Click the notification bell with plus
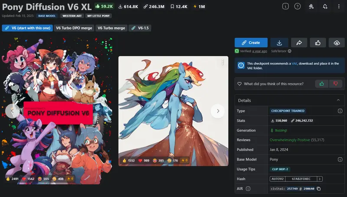The width and height of the screenshot is (347, 197). (x=325, y=6)
